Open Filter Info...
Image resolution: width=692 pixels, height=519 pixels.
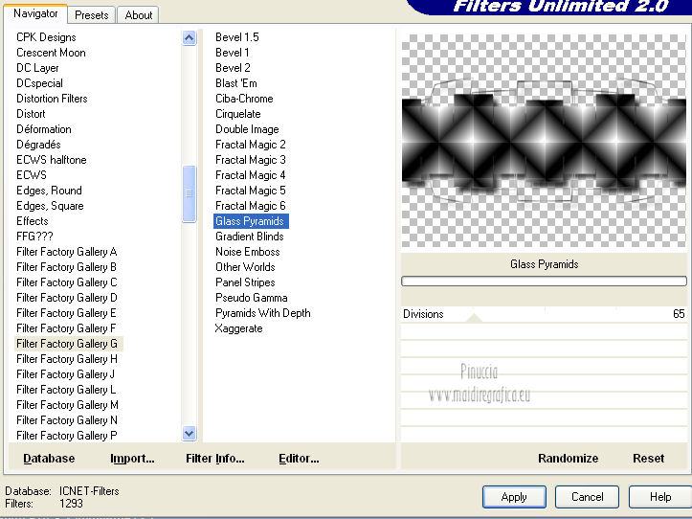215,459
